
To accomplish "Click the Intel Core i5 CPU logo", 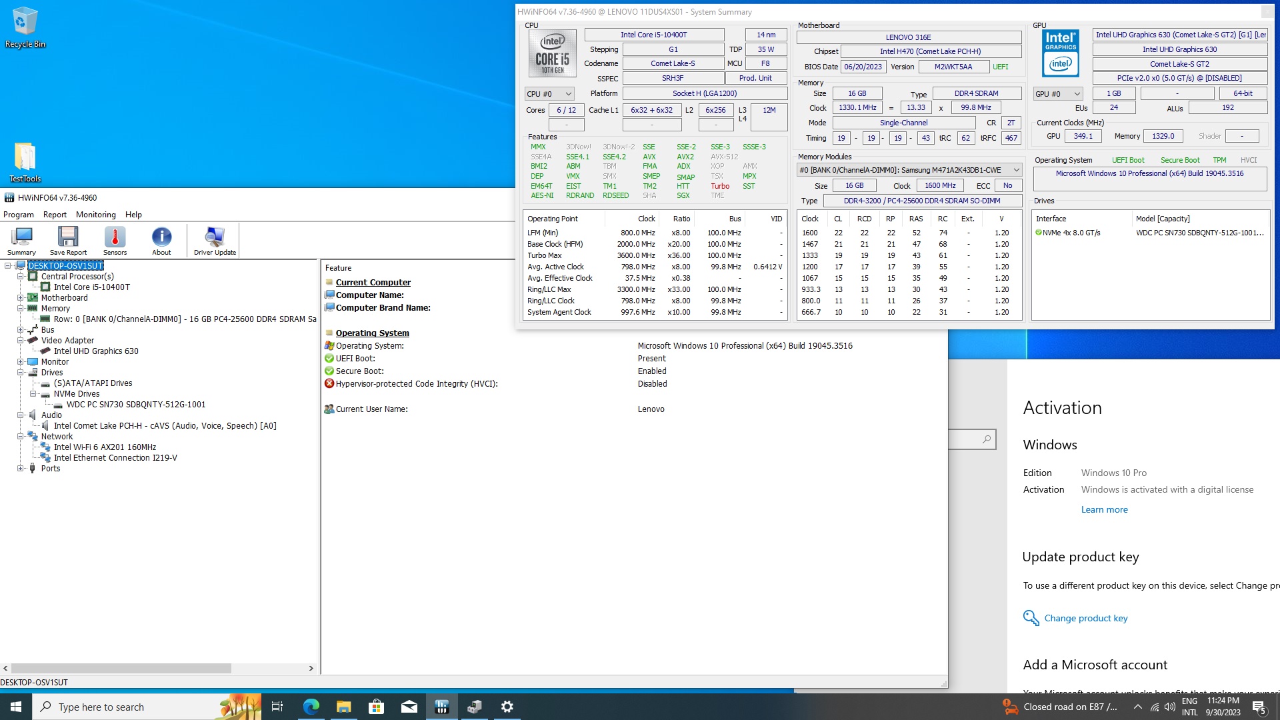I will click(x=553, y=54).
